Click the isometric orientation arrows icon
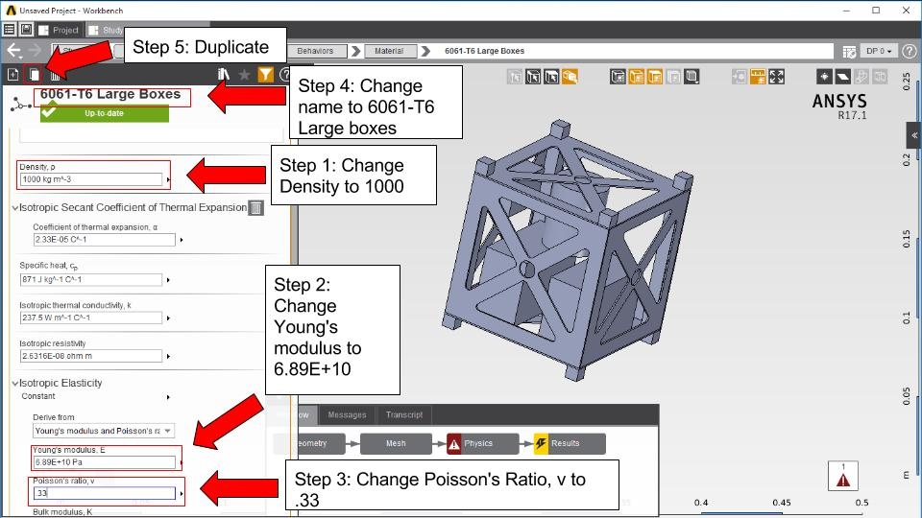This screenshot has height=518, width=922. [x=824, y=77]
